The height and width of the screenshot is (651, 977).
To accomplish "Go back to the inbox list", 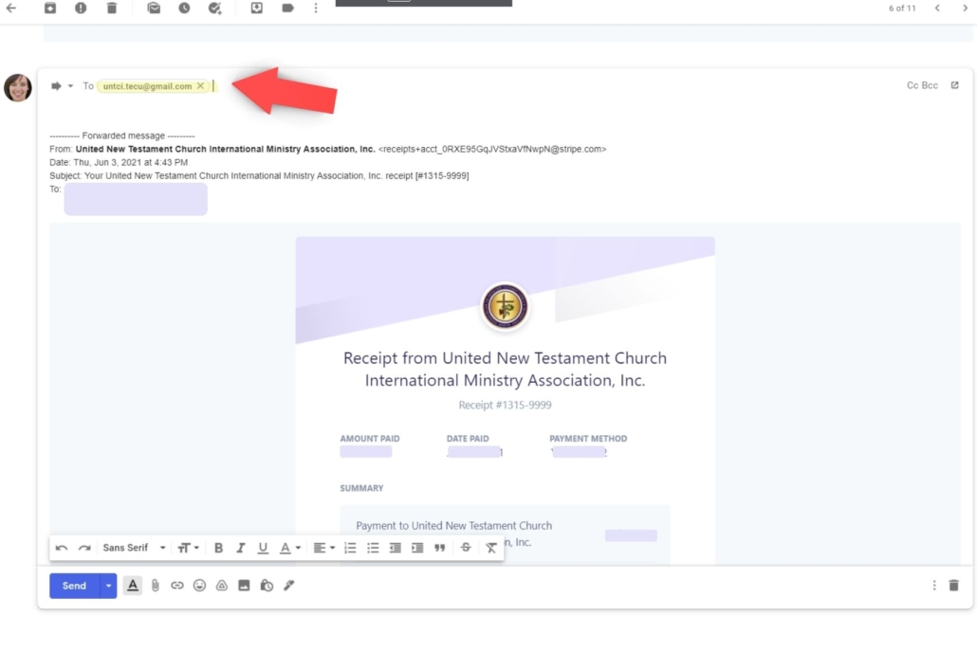I will coord(11,9).
